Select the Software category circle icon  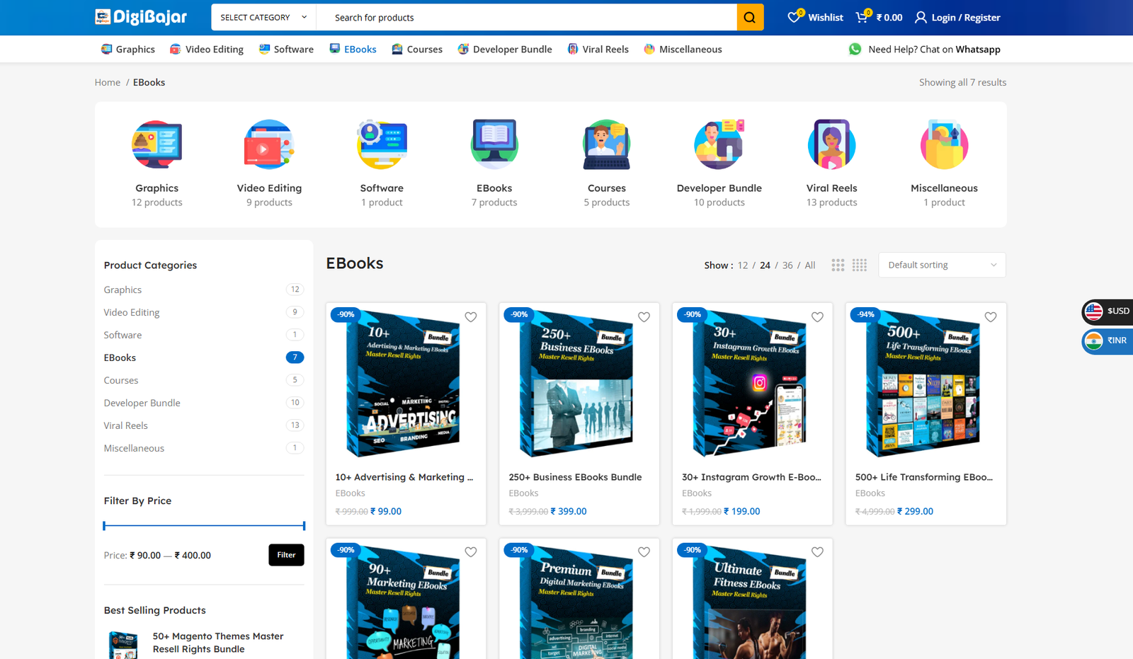click(382, 144)
